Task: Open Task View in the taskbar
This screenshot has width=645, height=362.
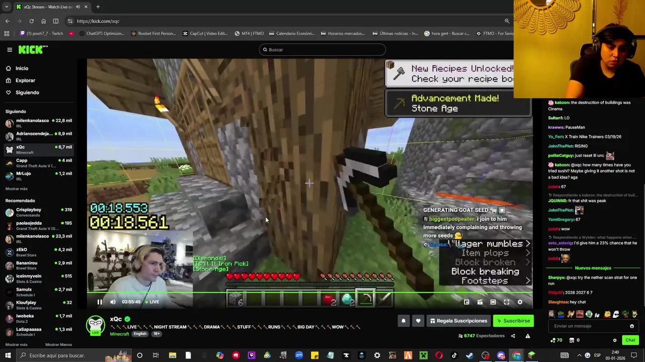Action: click(156, 355)
